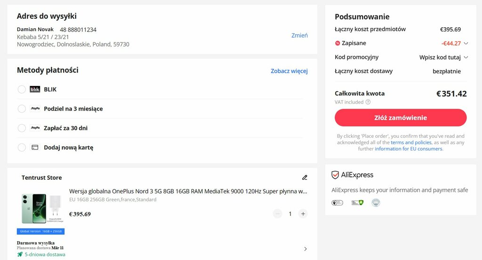Select the BLIK payment radio button
The image size is (482, 260).
click(22, 89)
